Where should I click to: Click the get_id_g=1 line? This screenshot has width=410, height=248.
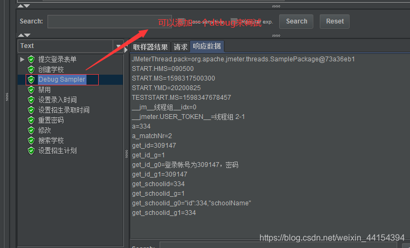(x=148, y=155)
